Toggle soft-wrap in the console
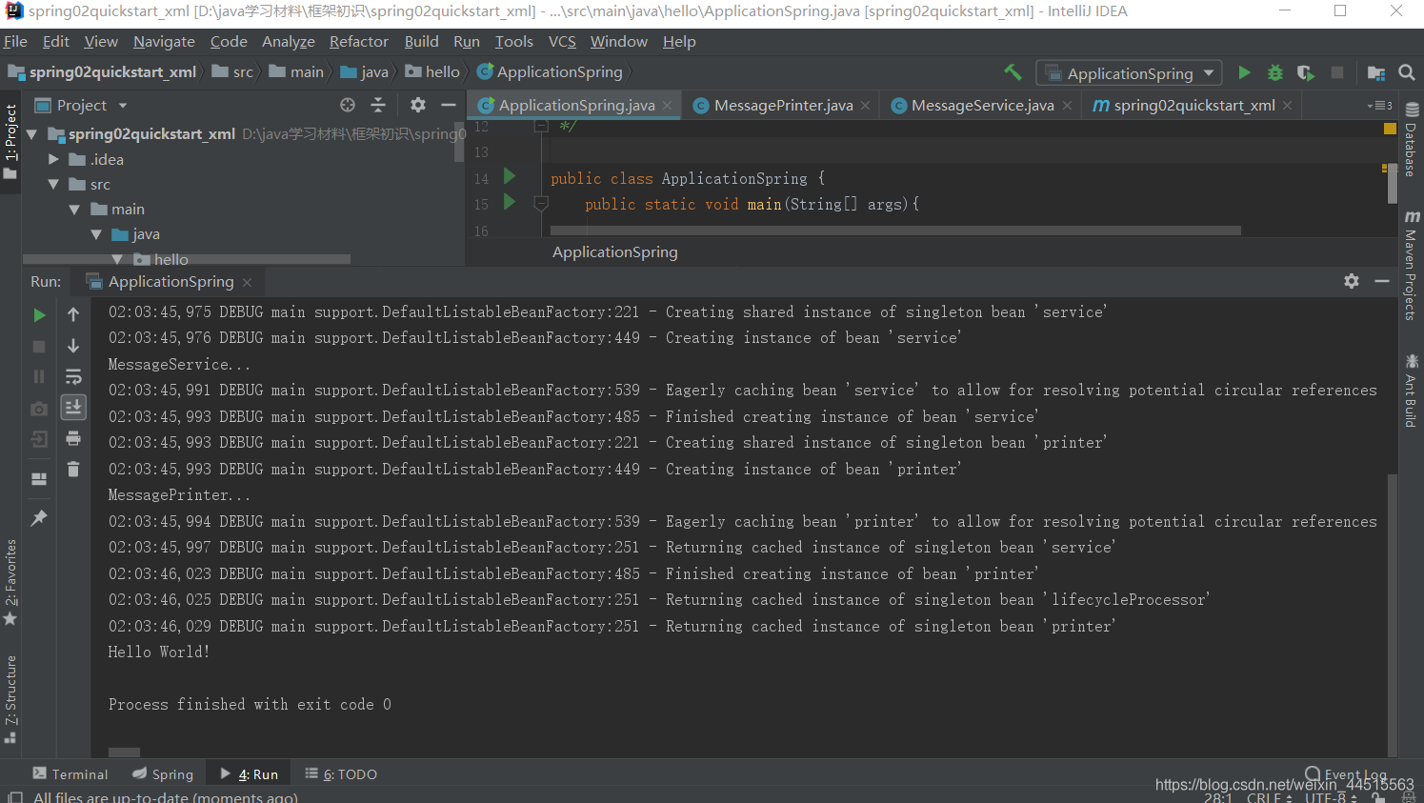 [73, 377]
